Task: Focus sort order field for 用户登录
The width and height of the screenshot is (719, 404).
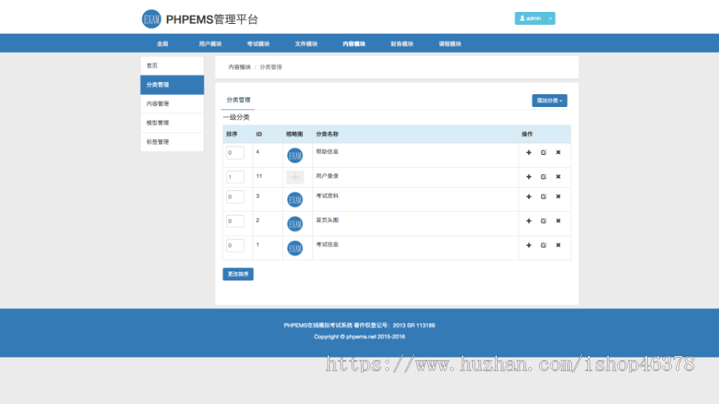Action: [x=235, y=176]
